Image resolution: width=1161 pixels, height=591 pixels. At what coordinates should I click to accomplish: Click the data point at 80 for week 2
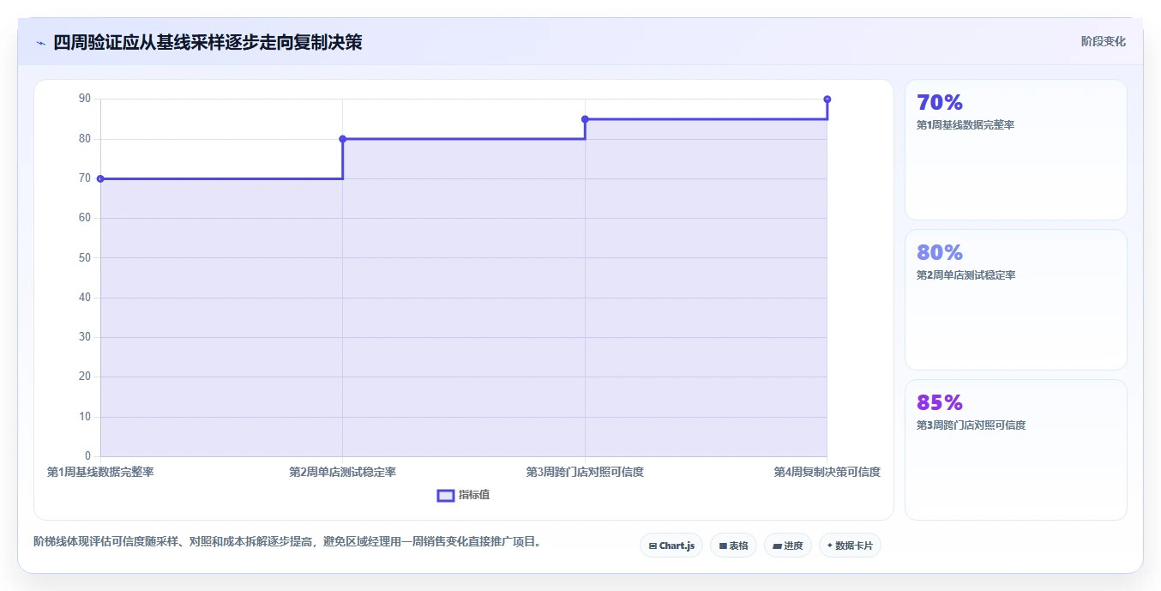point(343,139)
